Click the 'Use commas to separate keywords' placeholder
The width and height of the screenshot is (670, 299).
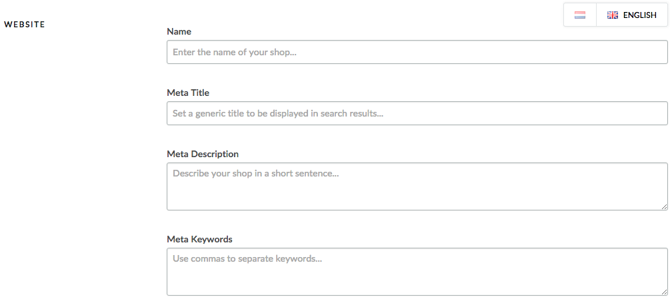(247, 259)
